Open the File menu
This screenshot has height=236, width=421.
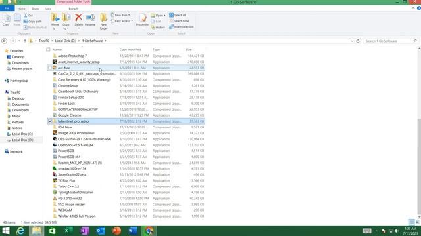coord(7,9)
